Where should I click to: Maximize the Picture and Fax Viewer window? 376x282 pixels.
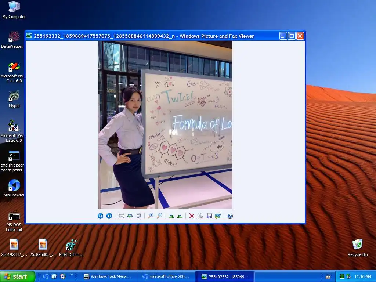pos(292,36)
